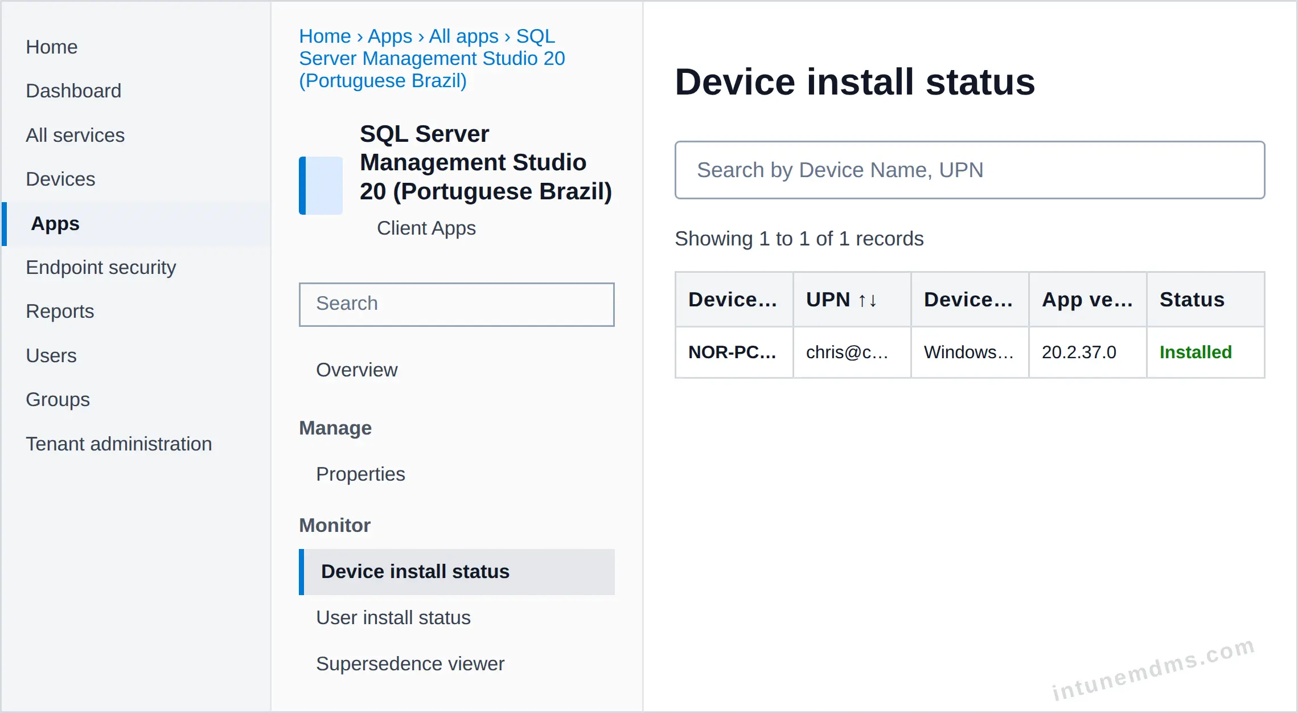Screen dimensions: 1298x713
Task: Sort table by UPN column arrows
Action: coord(868,300)
